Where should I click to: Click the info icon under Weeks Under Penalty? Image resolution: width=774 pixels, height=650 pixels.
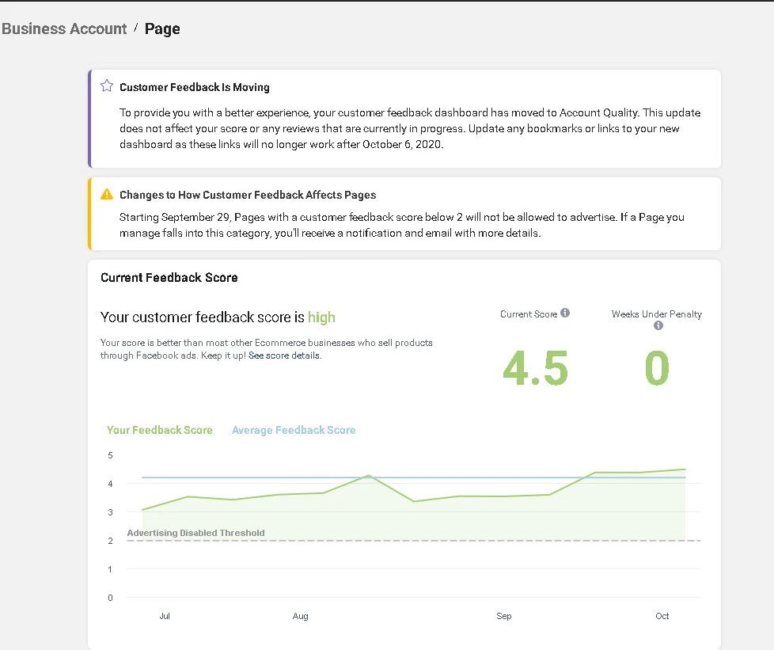[x=658, y=325]
